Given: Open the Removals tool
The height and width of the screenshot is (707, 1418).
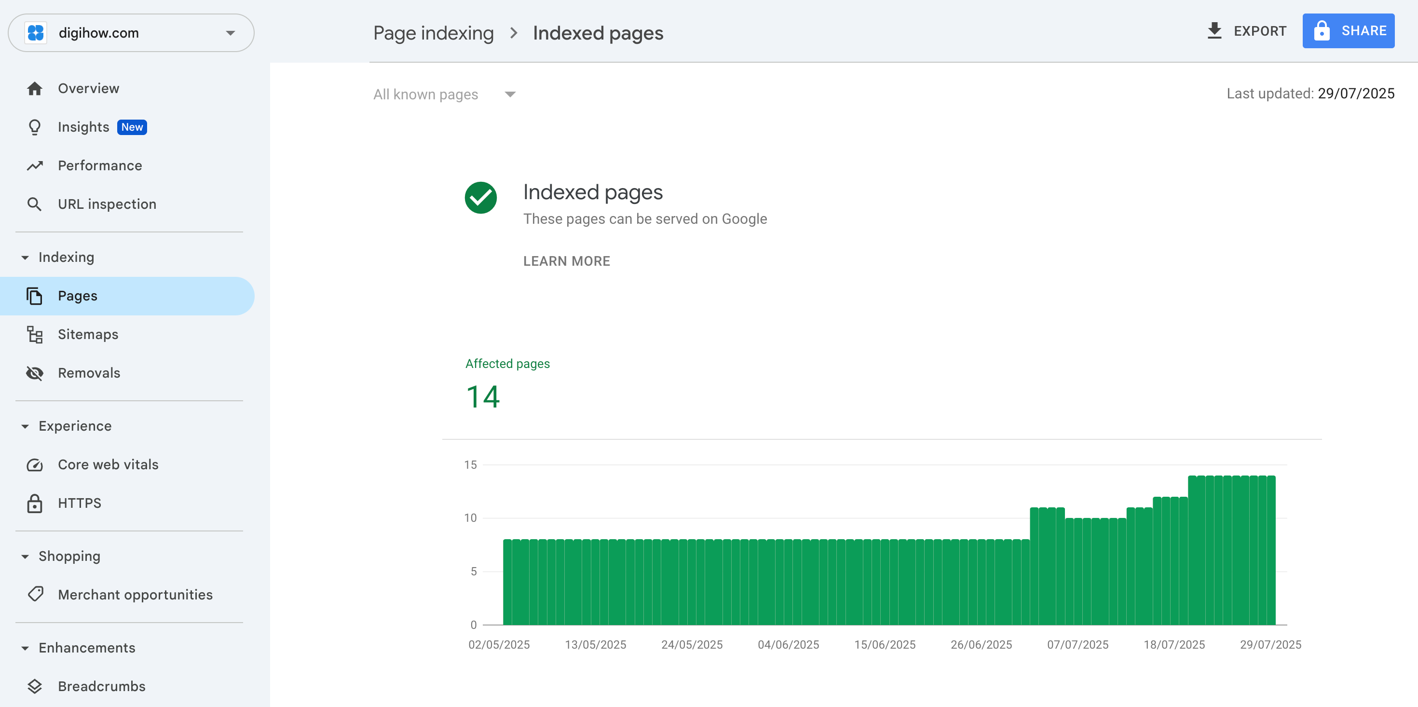Looking at the screenshot, I should [x=128, y=373].
